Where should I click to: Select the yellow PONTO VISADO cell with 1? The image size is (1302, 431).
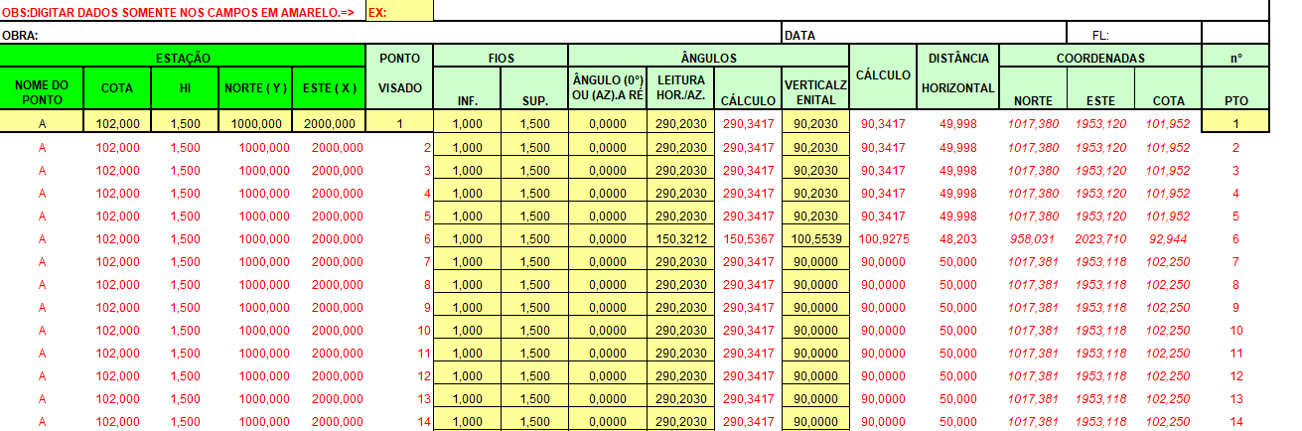400,123
